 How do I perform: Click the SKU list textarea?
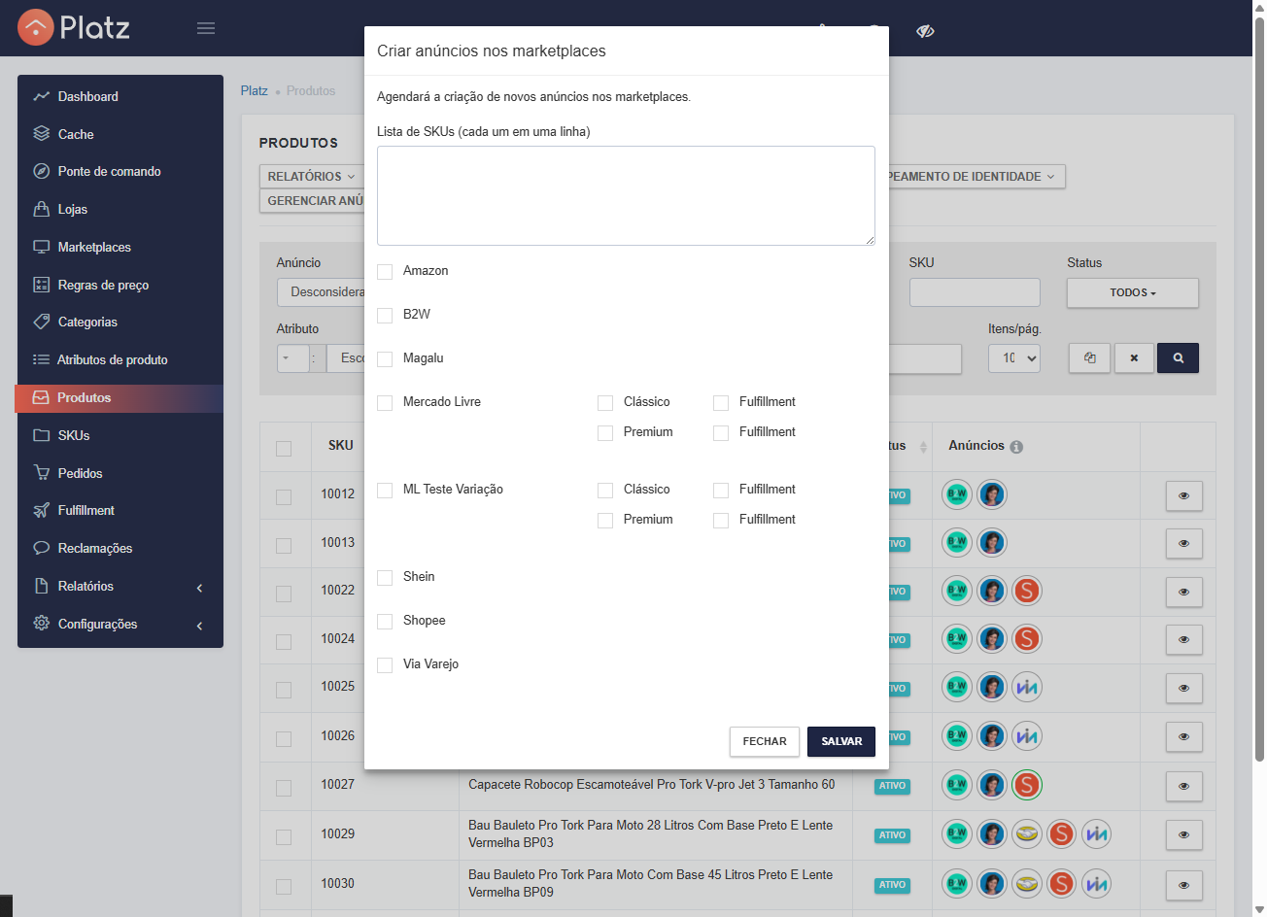tap(626, 195)
